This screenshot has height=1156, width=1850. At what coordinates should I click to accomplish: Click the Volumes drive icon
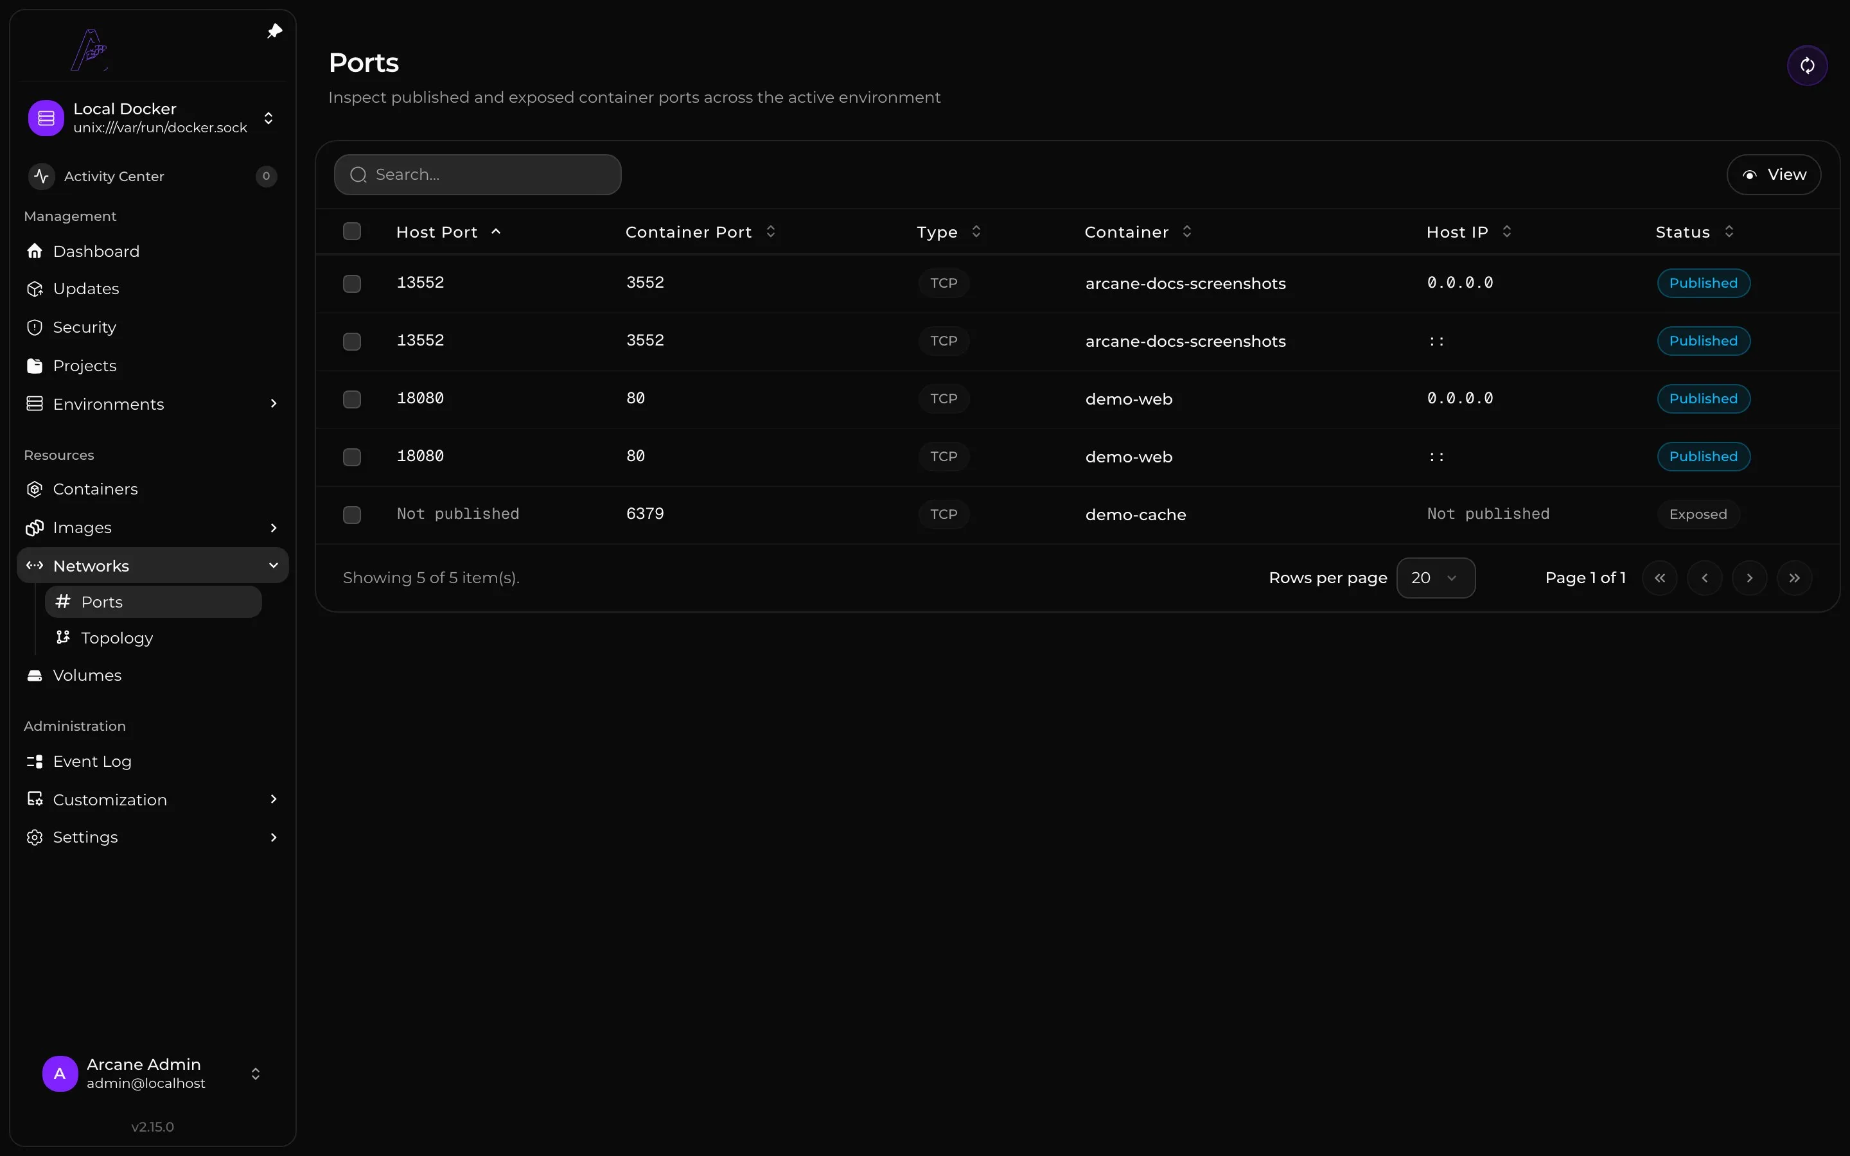35,675
